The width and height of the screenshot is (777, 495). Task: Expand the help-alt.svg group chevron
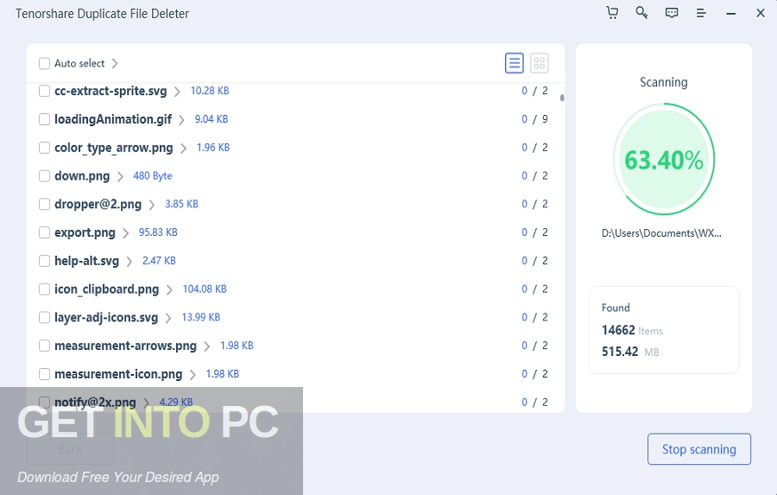click(x=129, y=261)
